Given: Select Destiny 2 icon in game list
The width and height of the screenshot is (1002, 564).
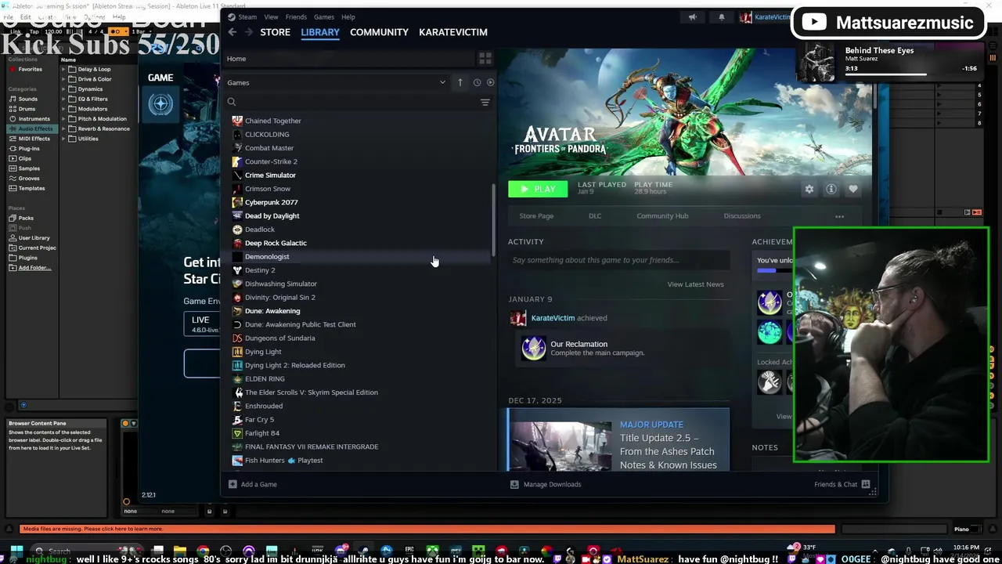Looking at the screenshot, I should tap(237, 270).
